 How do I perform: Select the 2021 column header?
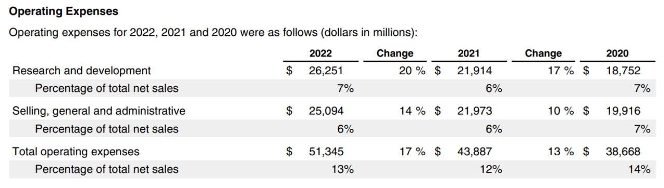(x=468, y=53)
